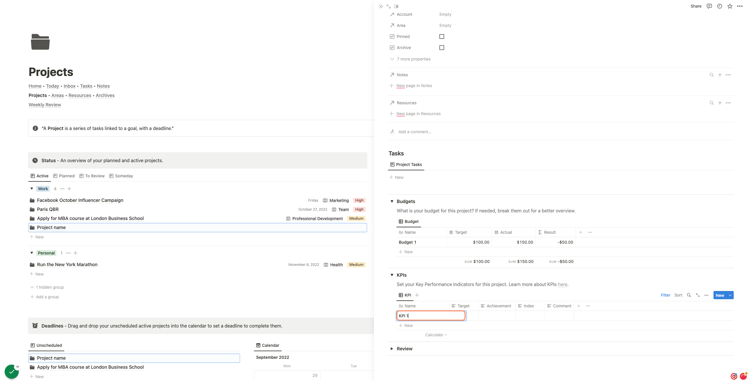Switch to the Planned tab
This screenshot has width=748, height=381.
pos(64,176)
